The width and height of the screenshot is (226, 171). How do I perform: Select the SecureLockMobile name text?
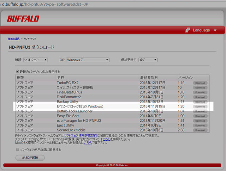pyautogui.click(x=71, y=130)
